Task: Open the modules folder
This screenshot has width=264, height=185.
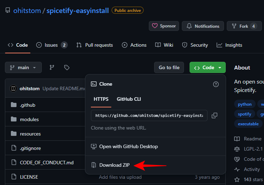Action: (x=29, y=119)
